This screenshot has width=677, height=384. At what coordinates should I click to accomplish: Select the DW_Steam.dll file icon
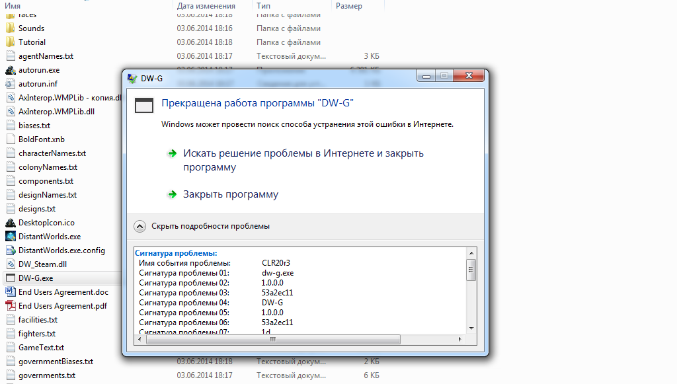click(x=11, y=264)
